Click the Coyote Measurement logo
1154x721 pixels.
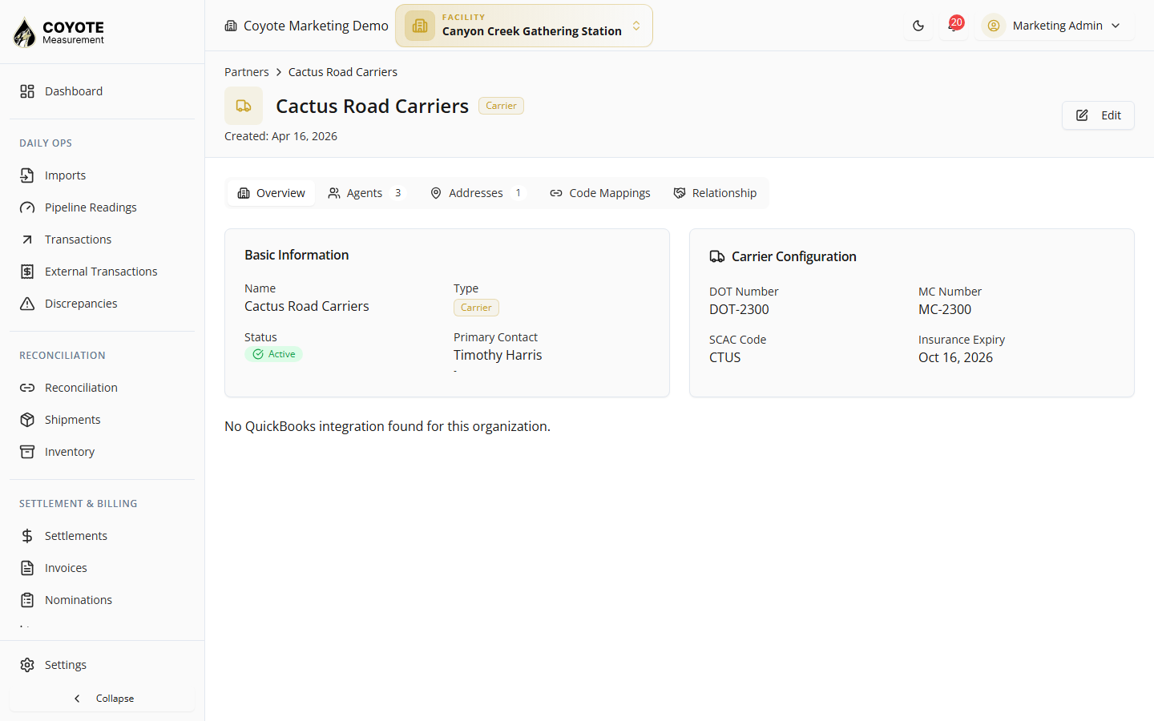59,32
